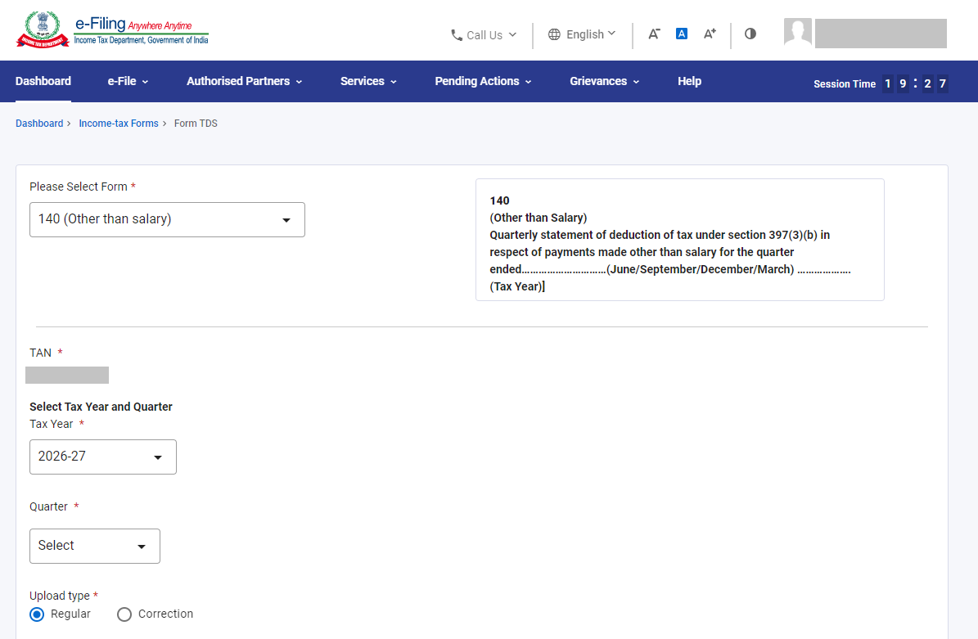The image size is (978, 639).
Task: Toggle high contrast mode icon
Action: point(750,34)
